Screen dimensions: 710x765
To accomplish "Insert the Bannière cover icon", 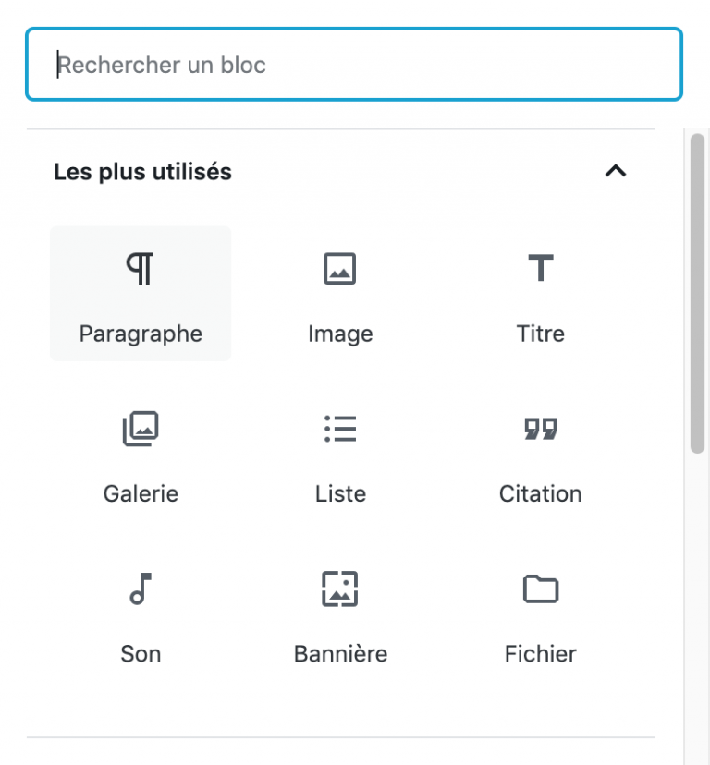I will point(340,589).
